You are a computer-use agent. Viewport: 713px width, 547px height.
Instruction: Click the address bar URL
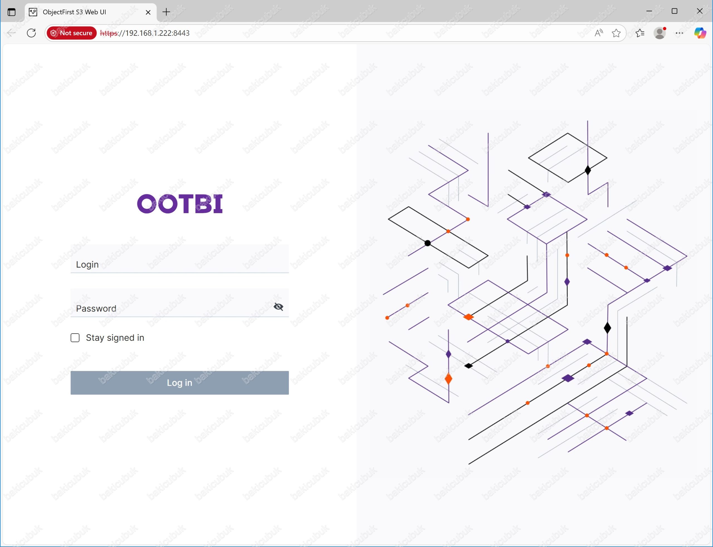(x=145, y=33)
